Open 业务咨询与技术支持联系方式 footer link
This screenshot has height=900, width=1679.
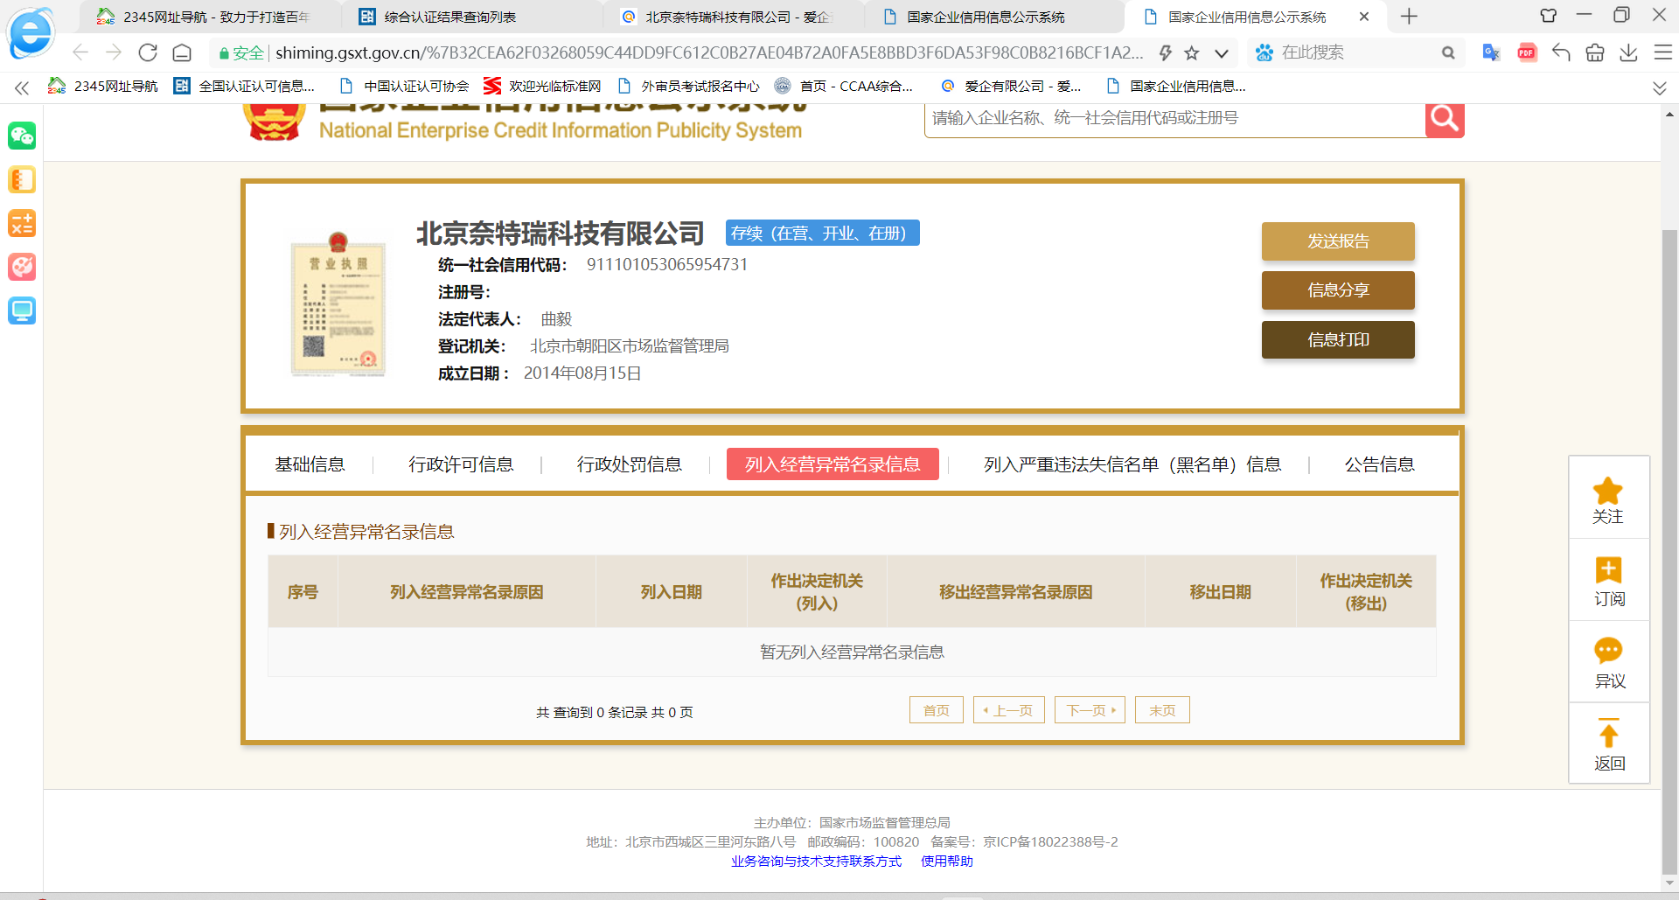(x=816, y=862)
